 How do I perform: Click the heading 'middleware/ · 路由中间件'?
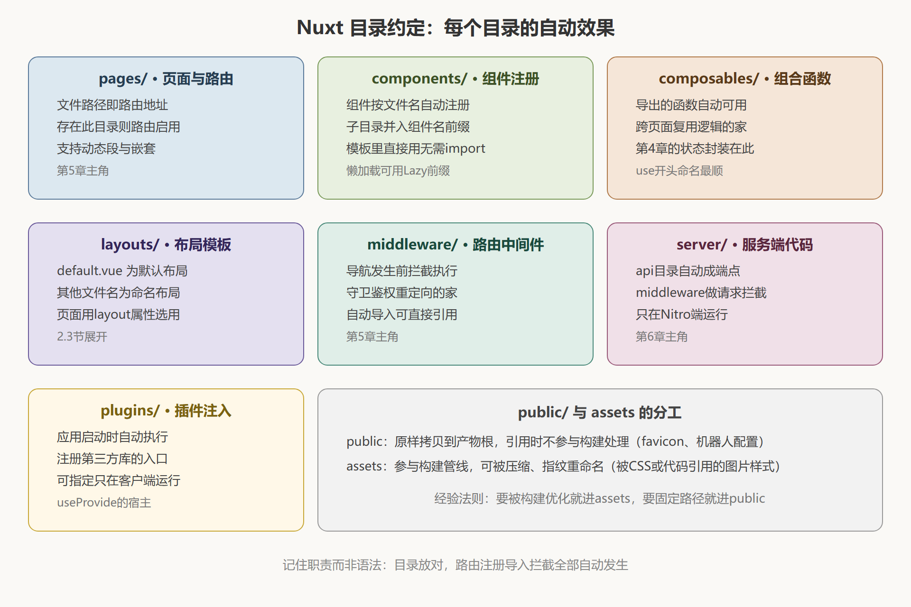pos(455,245)
